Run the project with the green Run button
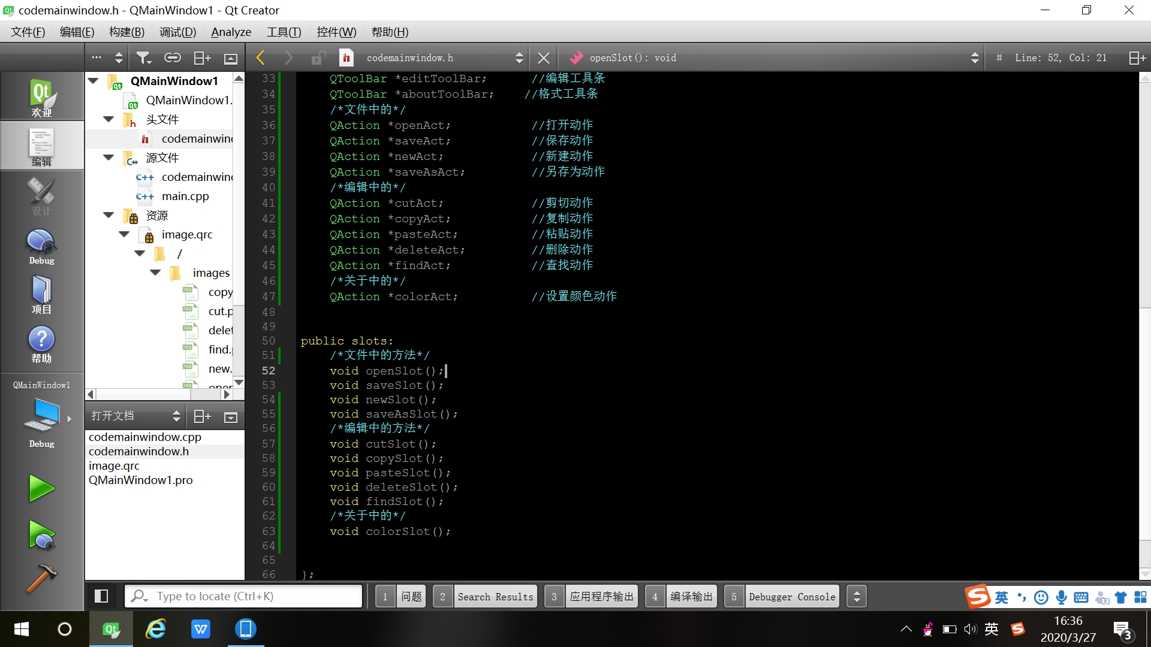Viewport: 1151px width, 647px height. point(41,488)
